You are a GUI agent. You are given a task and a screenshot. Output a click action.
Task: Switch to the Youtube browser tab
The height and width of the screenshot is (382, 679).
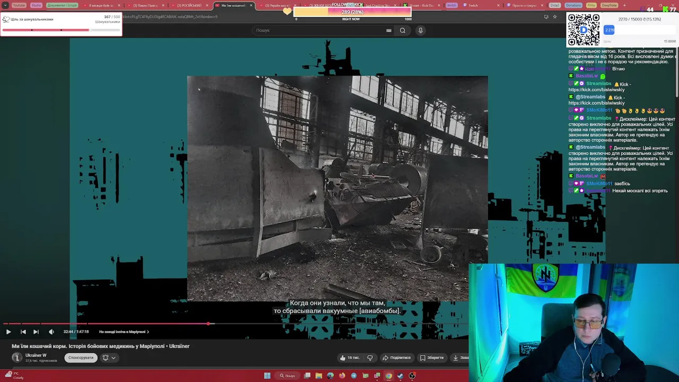19,5
